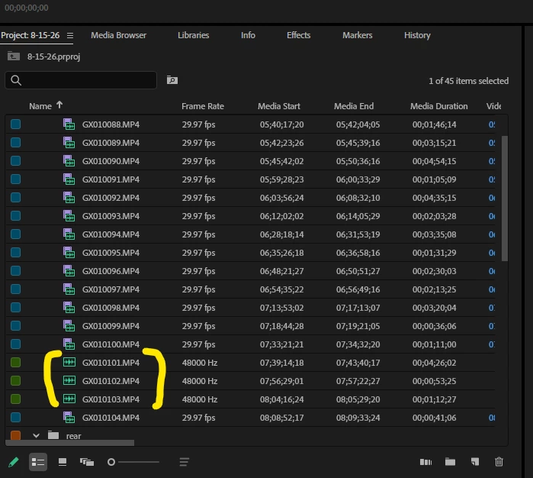
Task: Open Sort Icons menu
Action: tap(185, 462)
